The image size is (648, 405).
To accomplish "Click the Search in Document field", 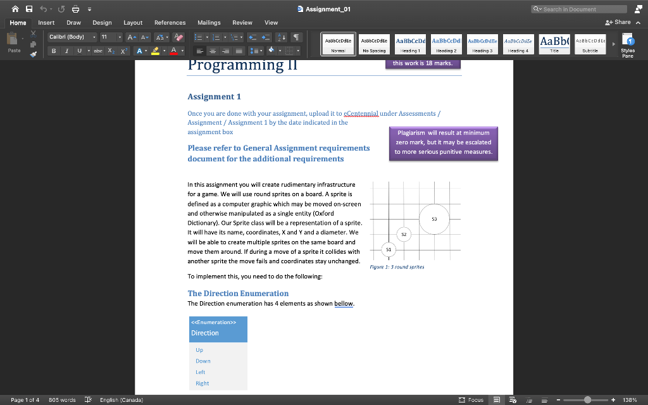I will (x=579, y=9).
